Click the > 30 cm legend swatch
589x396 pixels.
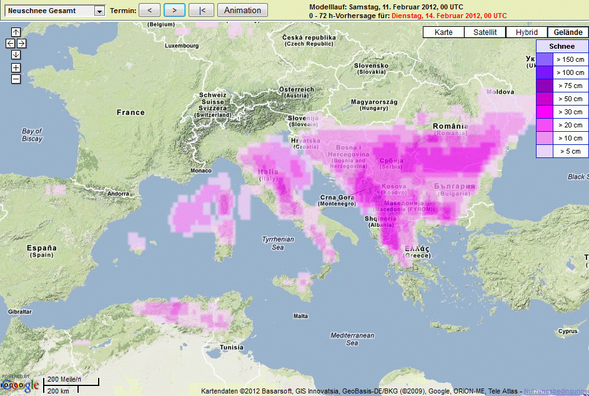545,112
